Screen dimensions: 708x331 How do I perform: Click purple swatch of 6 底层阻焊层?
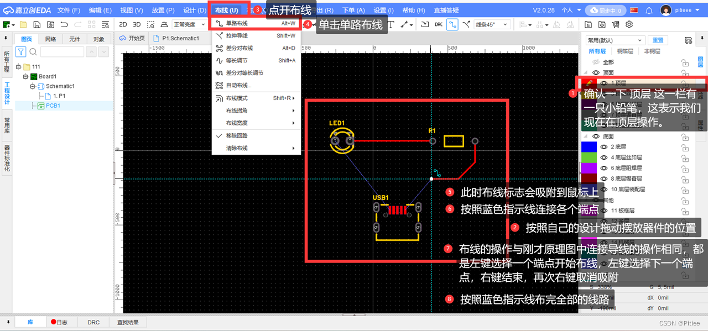[589, 168]
